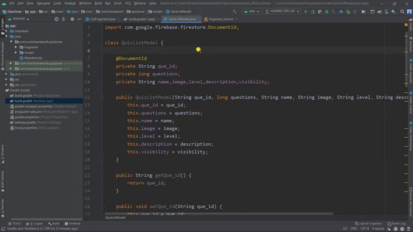
Task: Click the user account avatar icon in toolbar
Action: [409, 12]
